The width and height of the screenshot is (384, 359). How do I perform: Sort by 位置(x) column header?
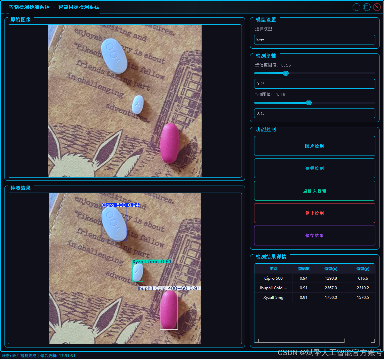point(331,269)
